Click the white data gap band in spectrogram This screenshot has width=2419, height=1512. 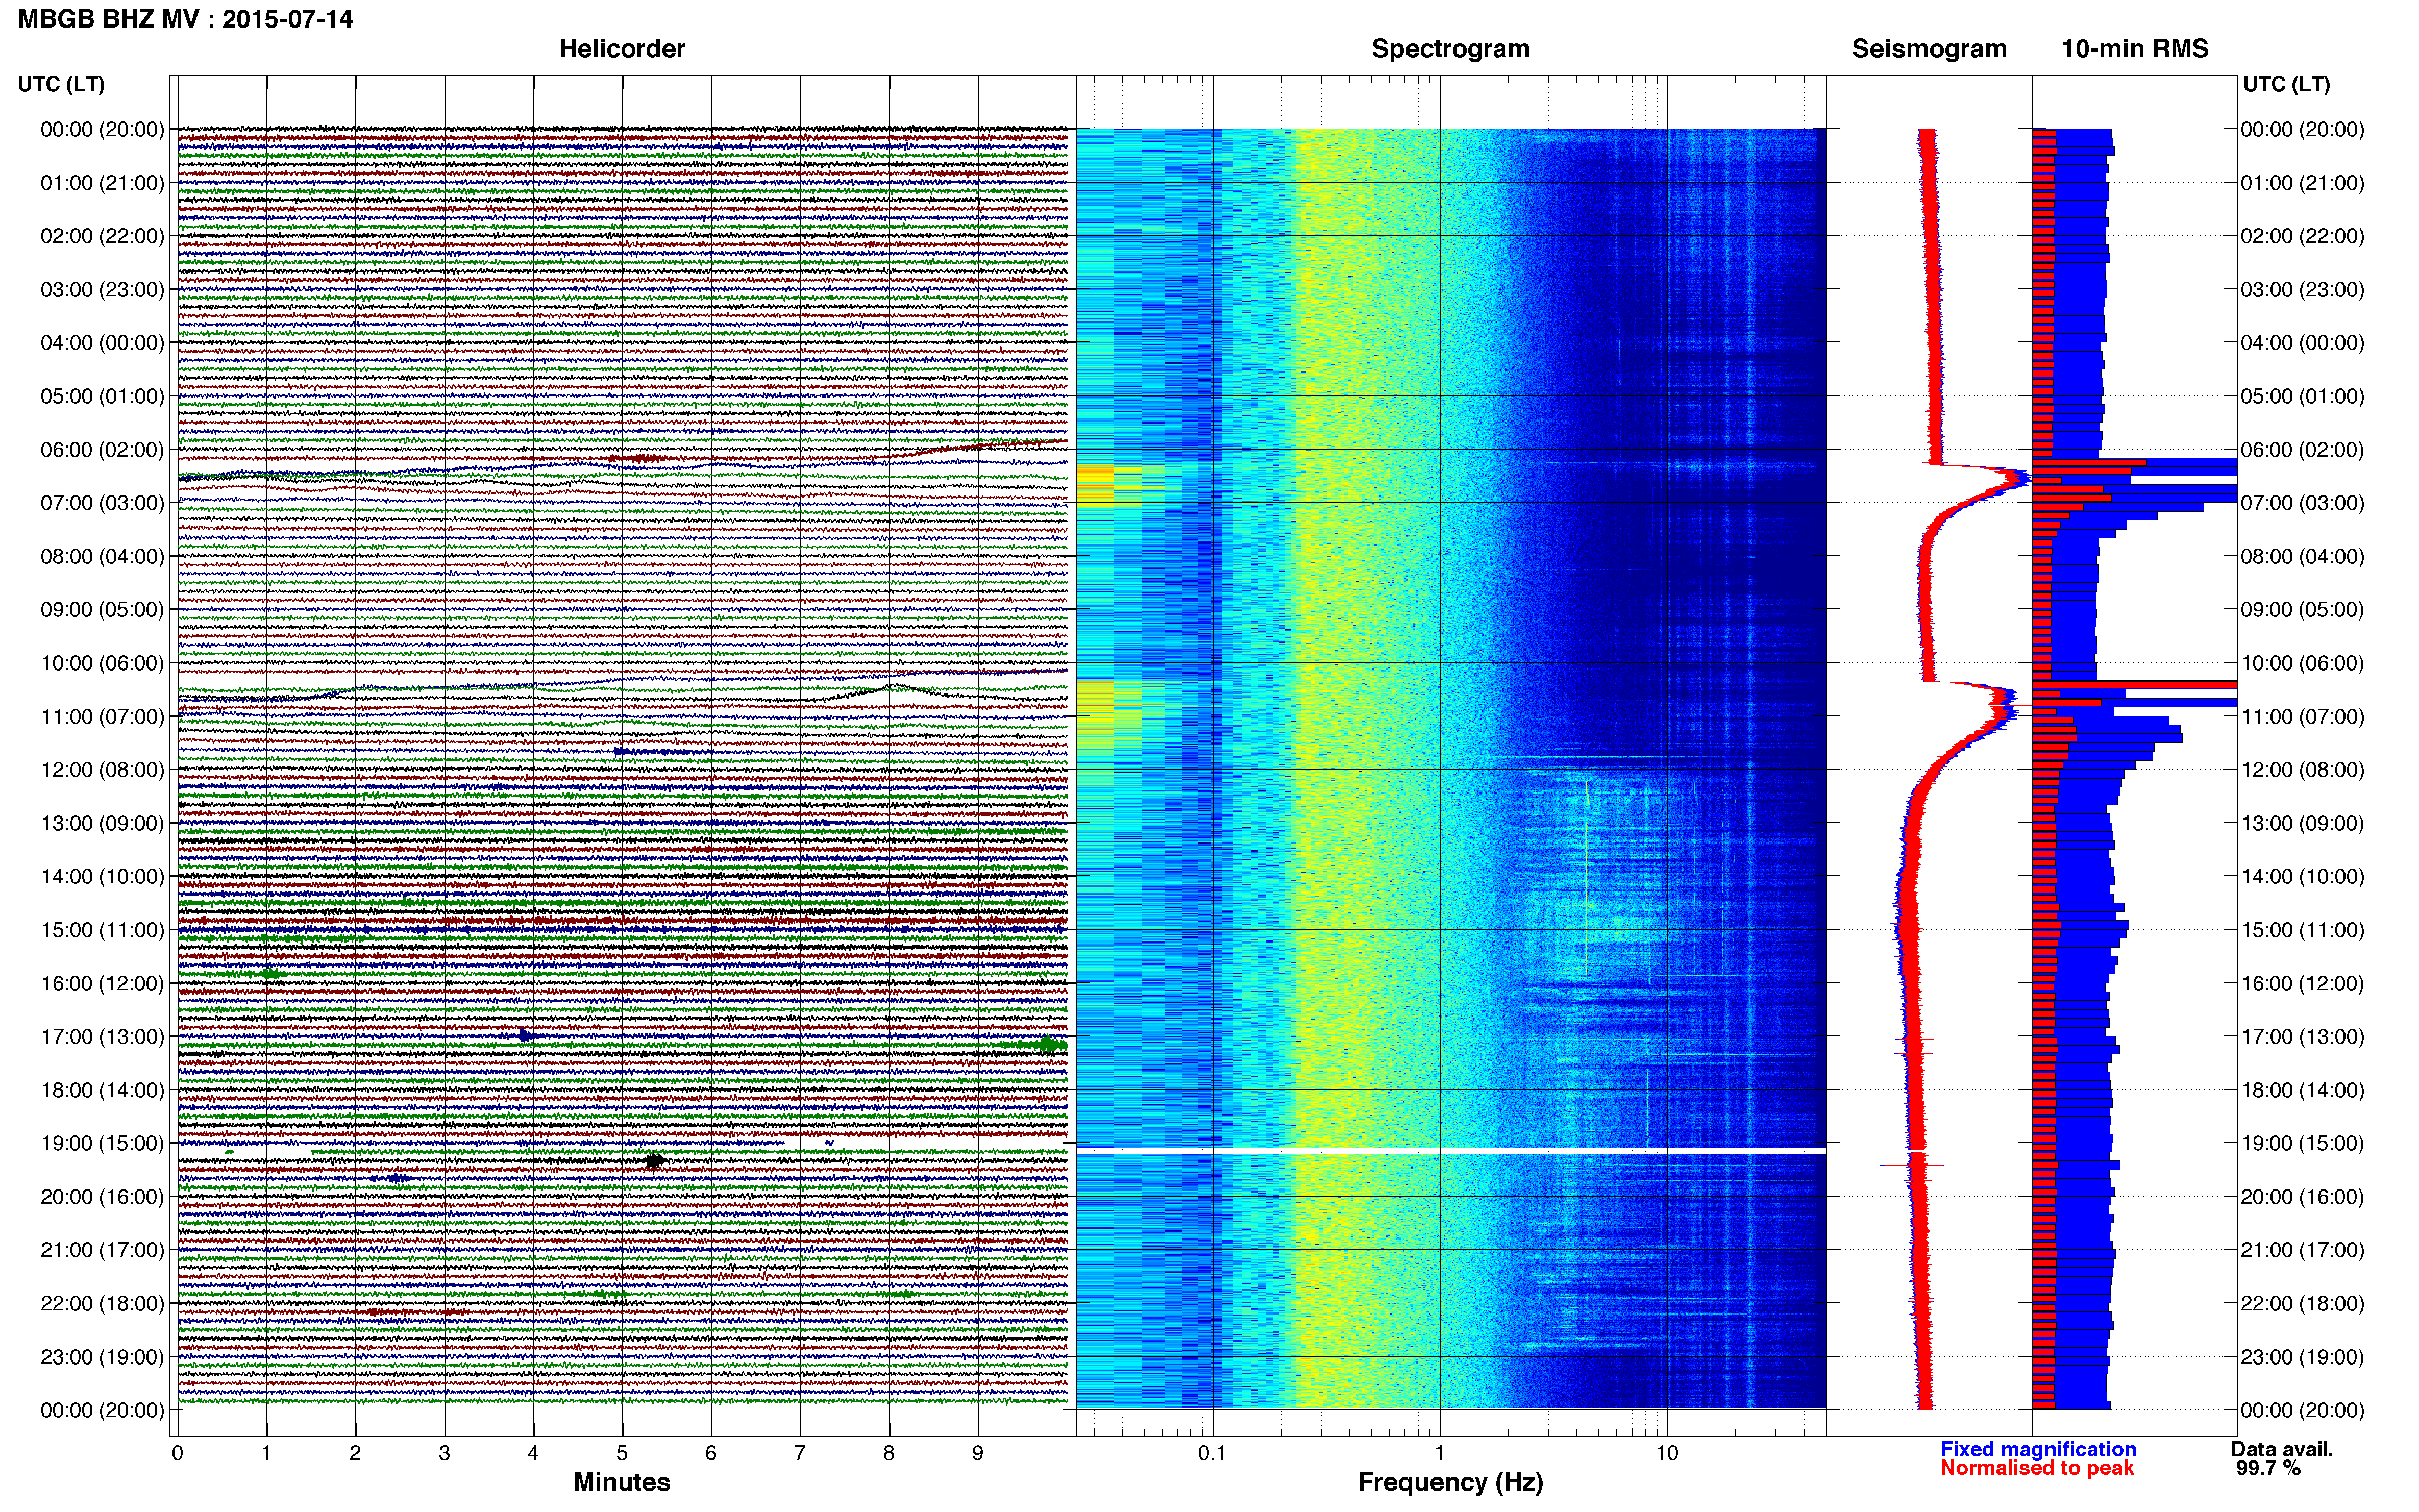tap(1451, 1151)
